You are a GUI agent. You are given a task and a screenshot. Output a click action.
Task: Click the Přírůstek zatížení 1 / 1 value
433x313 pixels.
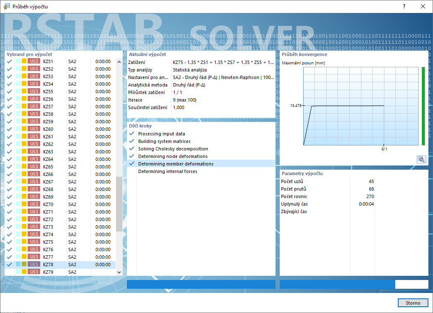pos(177,92)
